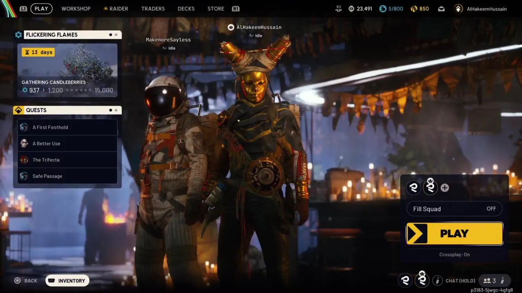522x293 pixels.
Task: Click the blue stash icon beside 5/800
Action: tap(383, 9)
